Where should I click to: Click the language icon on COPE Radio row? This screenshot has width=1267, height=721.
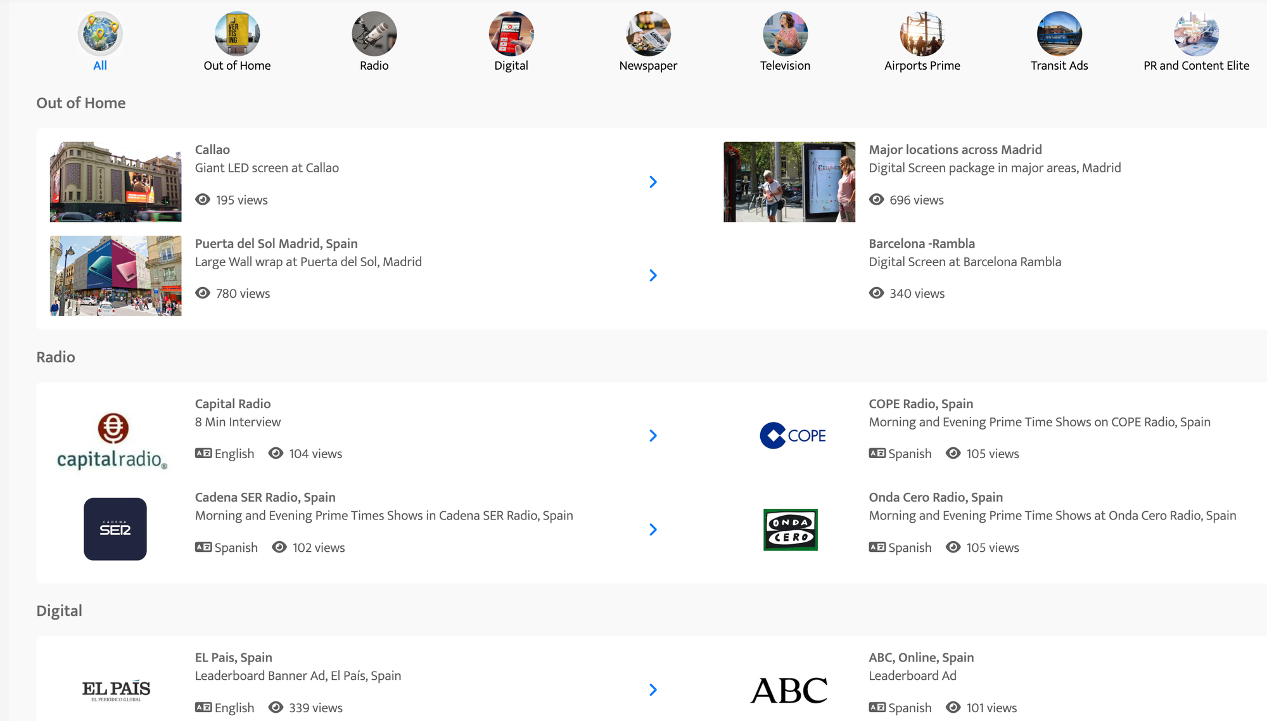pyautogui.click(x=877, y=453)
